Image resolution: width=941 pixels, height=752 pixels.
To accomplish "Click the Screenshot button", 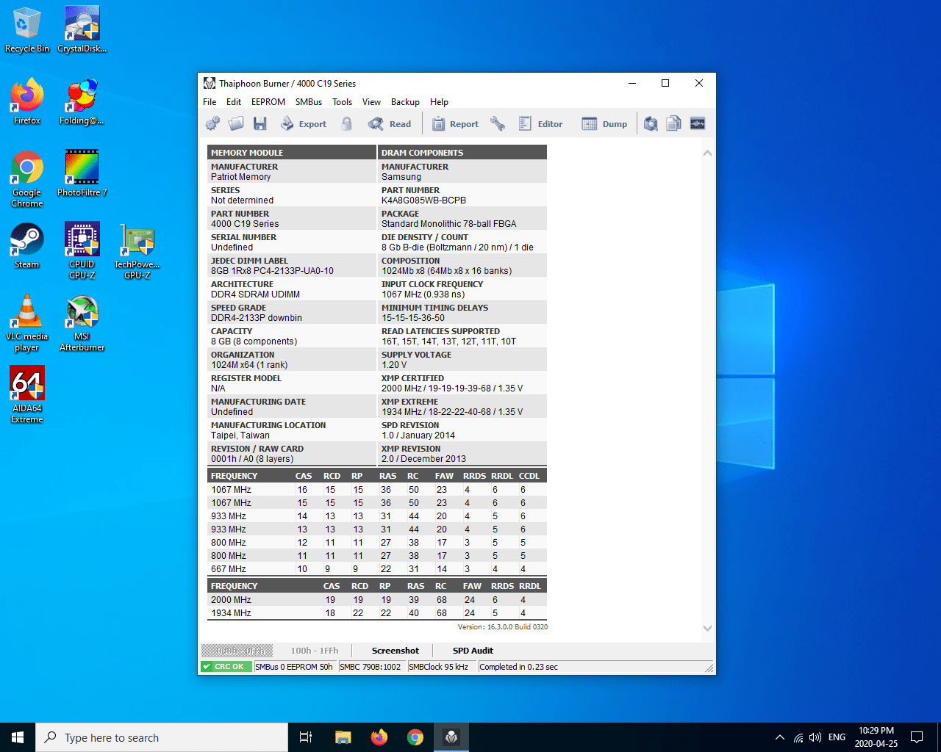I will pyautogui.click(x=395, y=651).
